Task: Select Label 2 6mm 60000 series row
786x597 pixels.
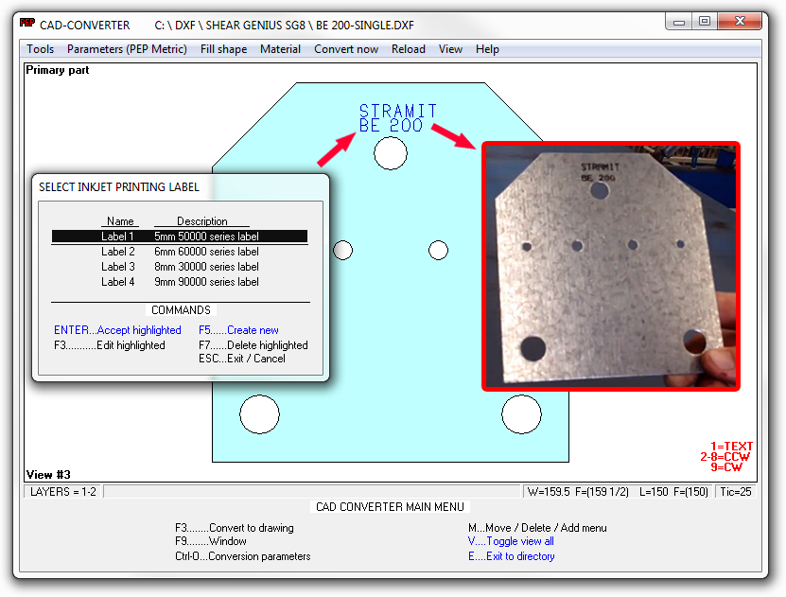Action: point(180,252)
